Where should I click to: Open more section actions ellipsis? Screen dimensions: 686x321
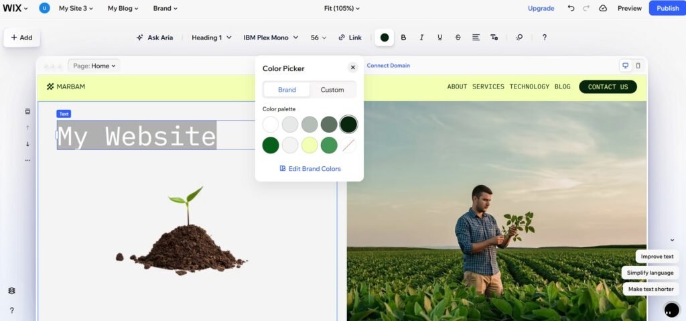coord(27,160)
